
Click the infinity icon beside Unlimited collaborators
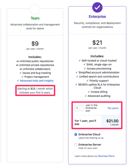pos(21,69)
